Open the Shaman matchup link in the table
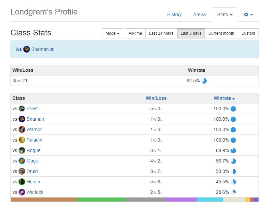274x209 pixels. coord(35,119)
